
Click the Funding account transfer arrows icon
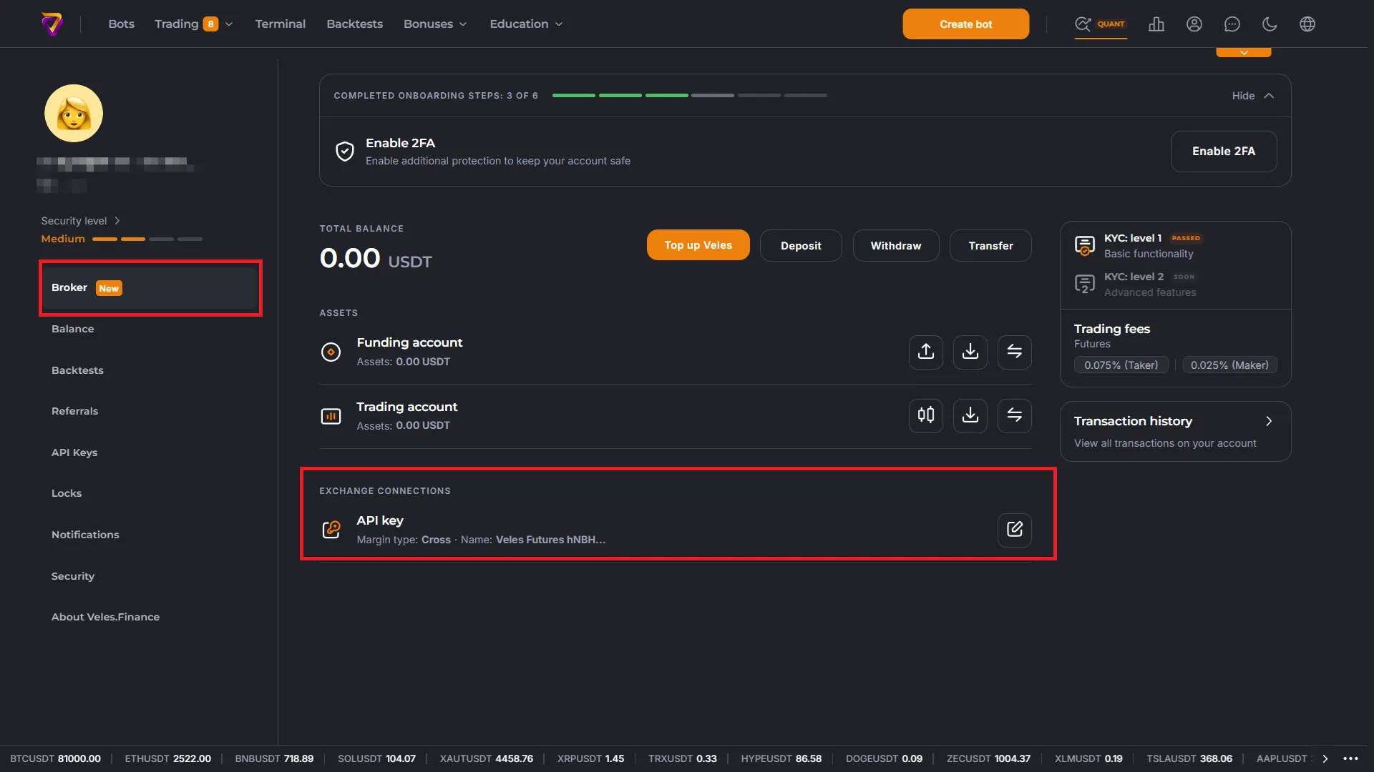[x=1015, y=352]
